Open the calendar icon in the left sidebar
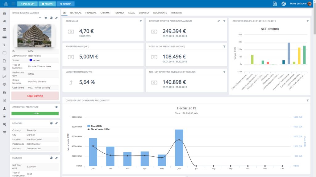The image size is (316, 177). point(4,29)
